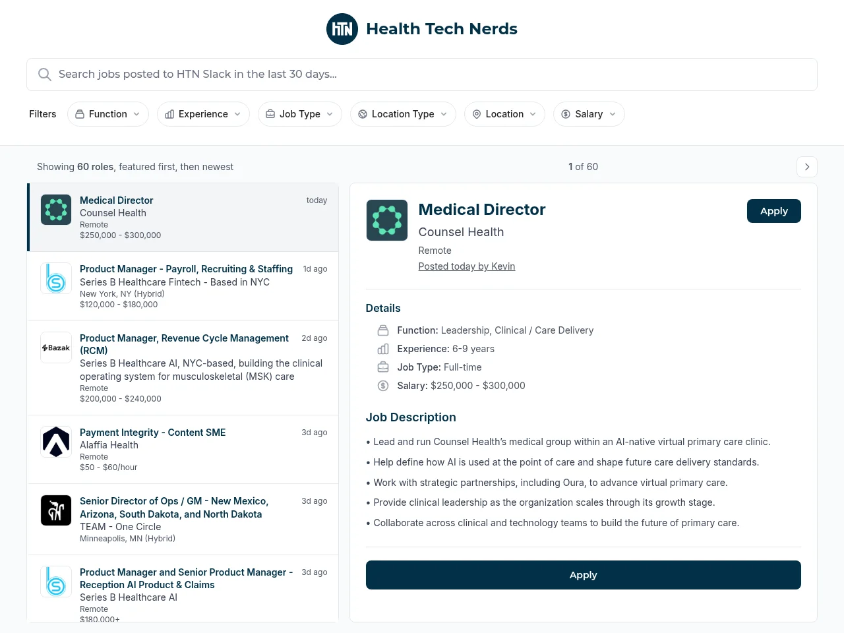Click the HTN logo icon
The width and height of the screenshot is (844, 633).
point(342,29)
